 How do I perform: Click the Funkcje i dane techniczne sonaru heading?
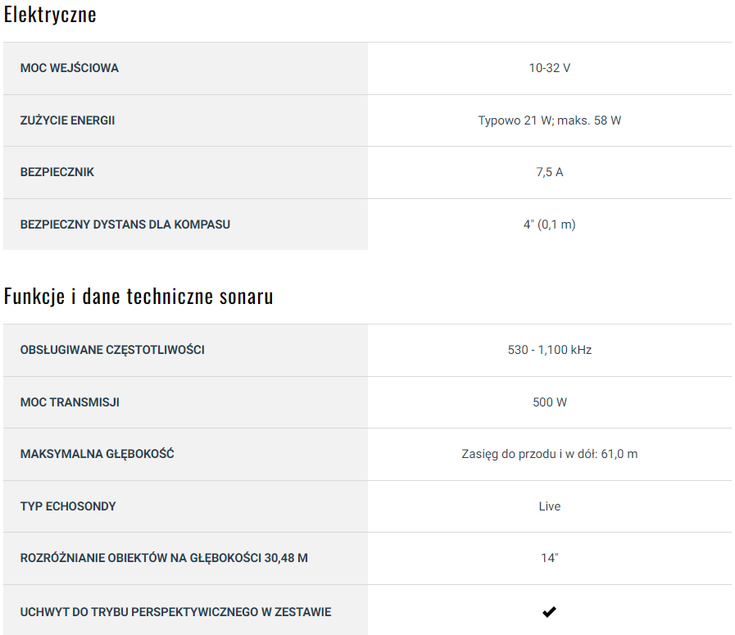(138, 297)
